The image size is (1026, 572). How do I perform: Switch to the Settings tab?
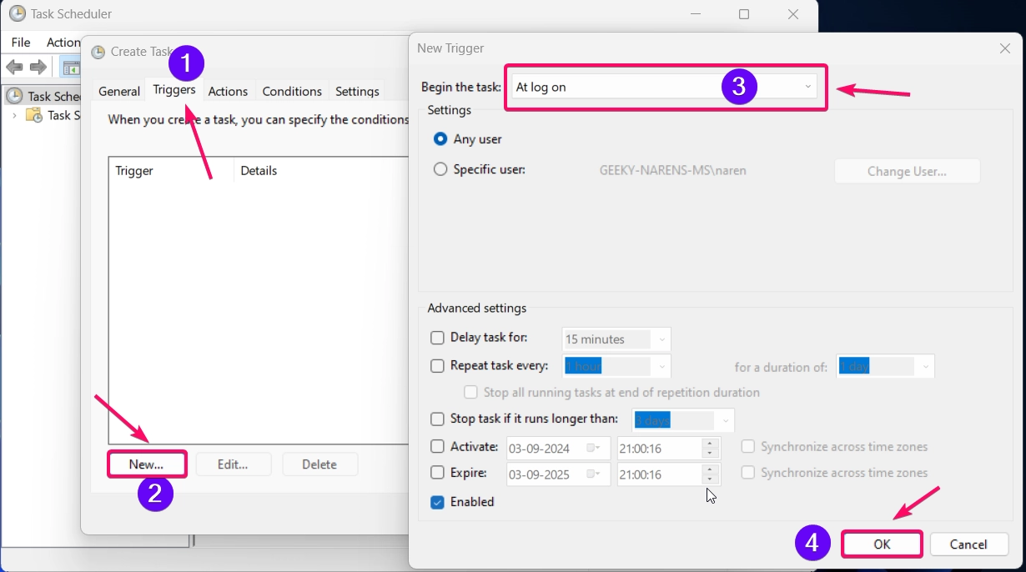pyautogui.click(x=357, y=91)
